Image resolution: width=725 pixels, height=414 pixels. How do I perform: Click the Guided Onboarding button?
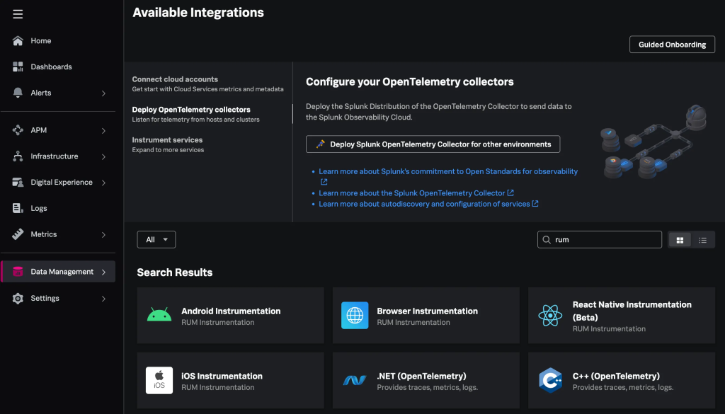672,45
